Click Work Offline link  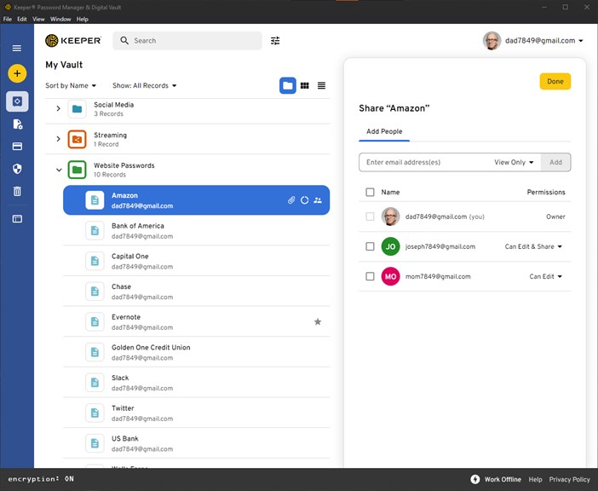[x=503, y=479]
